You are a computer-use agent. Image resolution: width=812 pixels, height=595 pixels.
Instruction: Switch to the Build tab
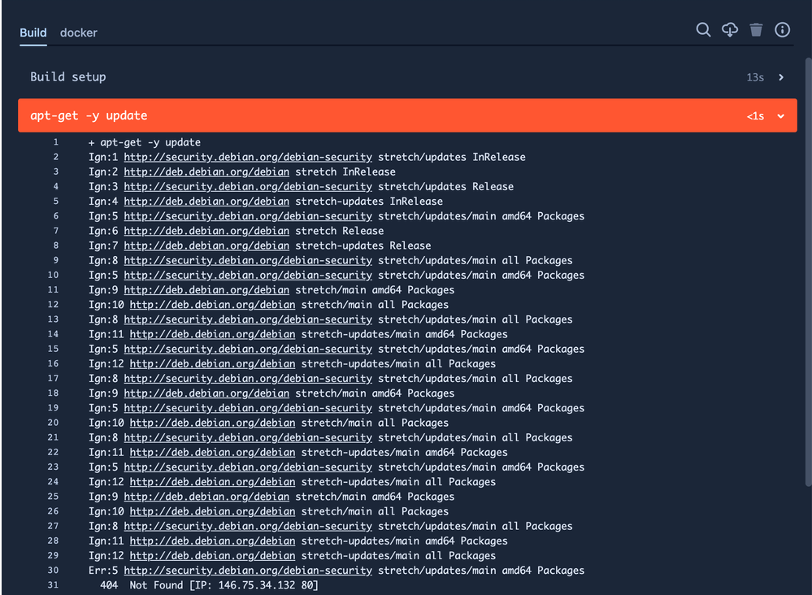(x=33, y=33)
